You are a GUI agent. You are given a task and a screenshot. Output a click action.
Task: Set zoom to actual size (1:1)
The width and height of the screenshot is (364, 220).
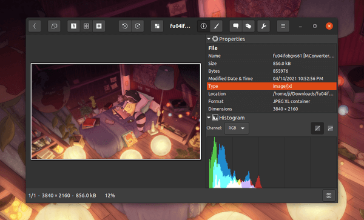[73, 26]
